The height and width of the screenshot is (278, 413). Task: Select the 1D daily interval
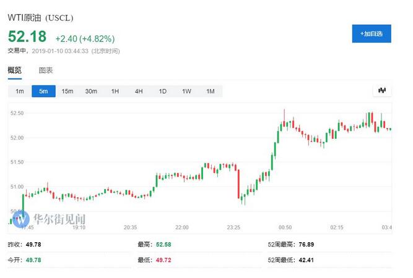pyautogui.click(x=163, y=91)
